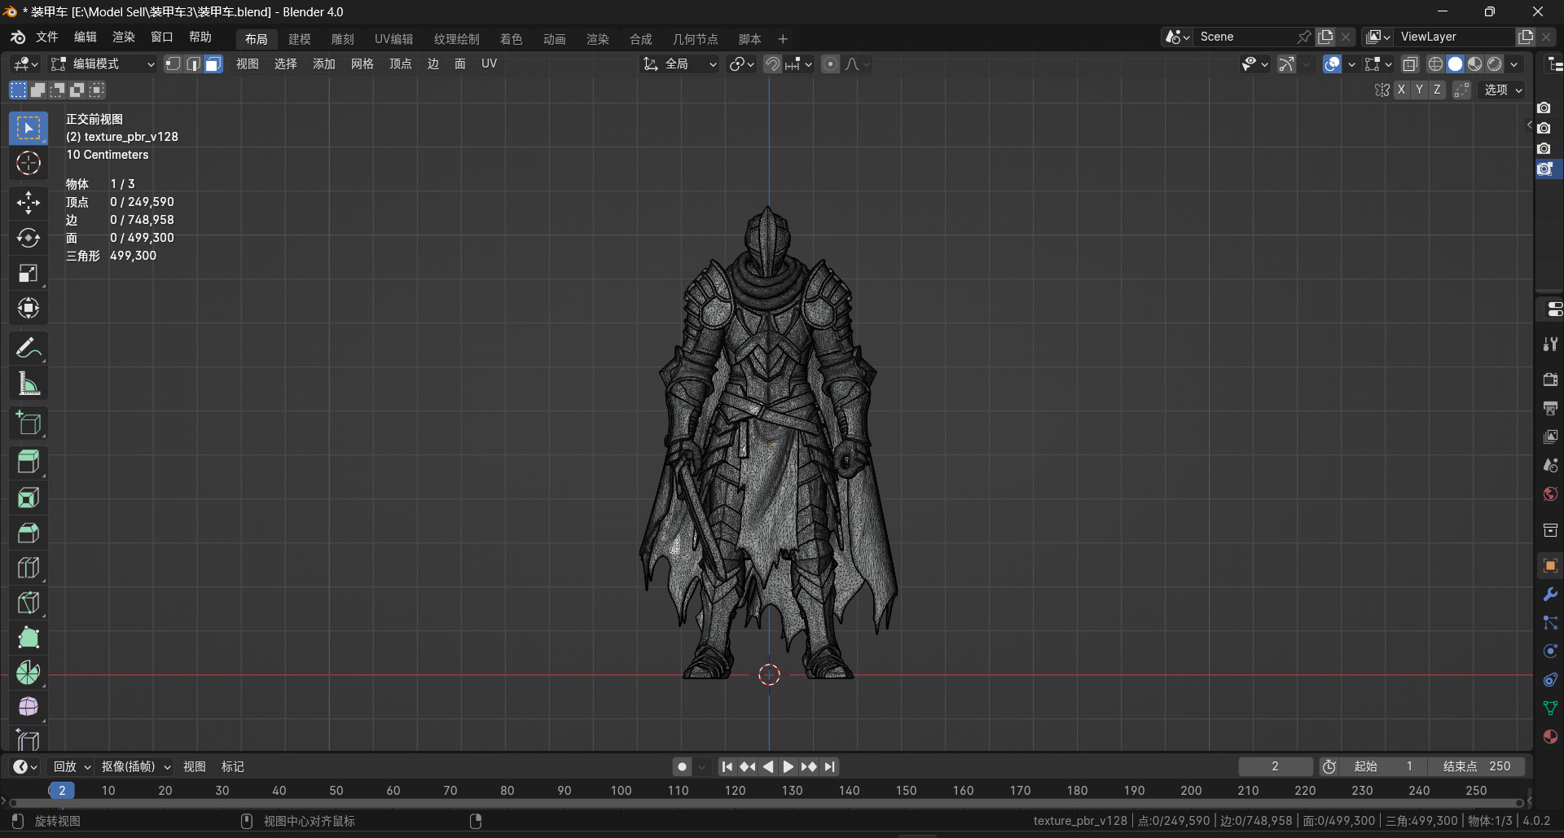Open the 网格 mesh menu

(362, 64)
